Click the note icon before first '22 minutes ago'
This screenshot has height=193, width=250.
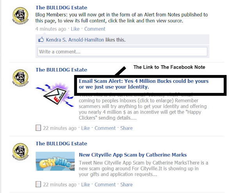click(38, 128)
